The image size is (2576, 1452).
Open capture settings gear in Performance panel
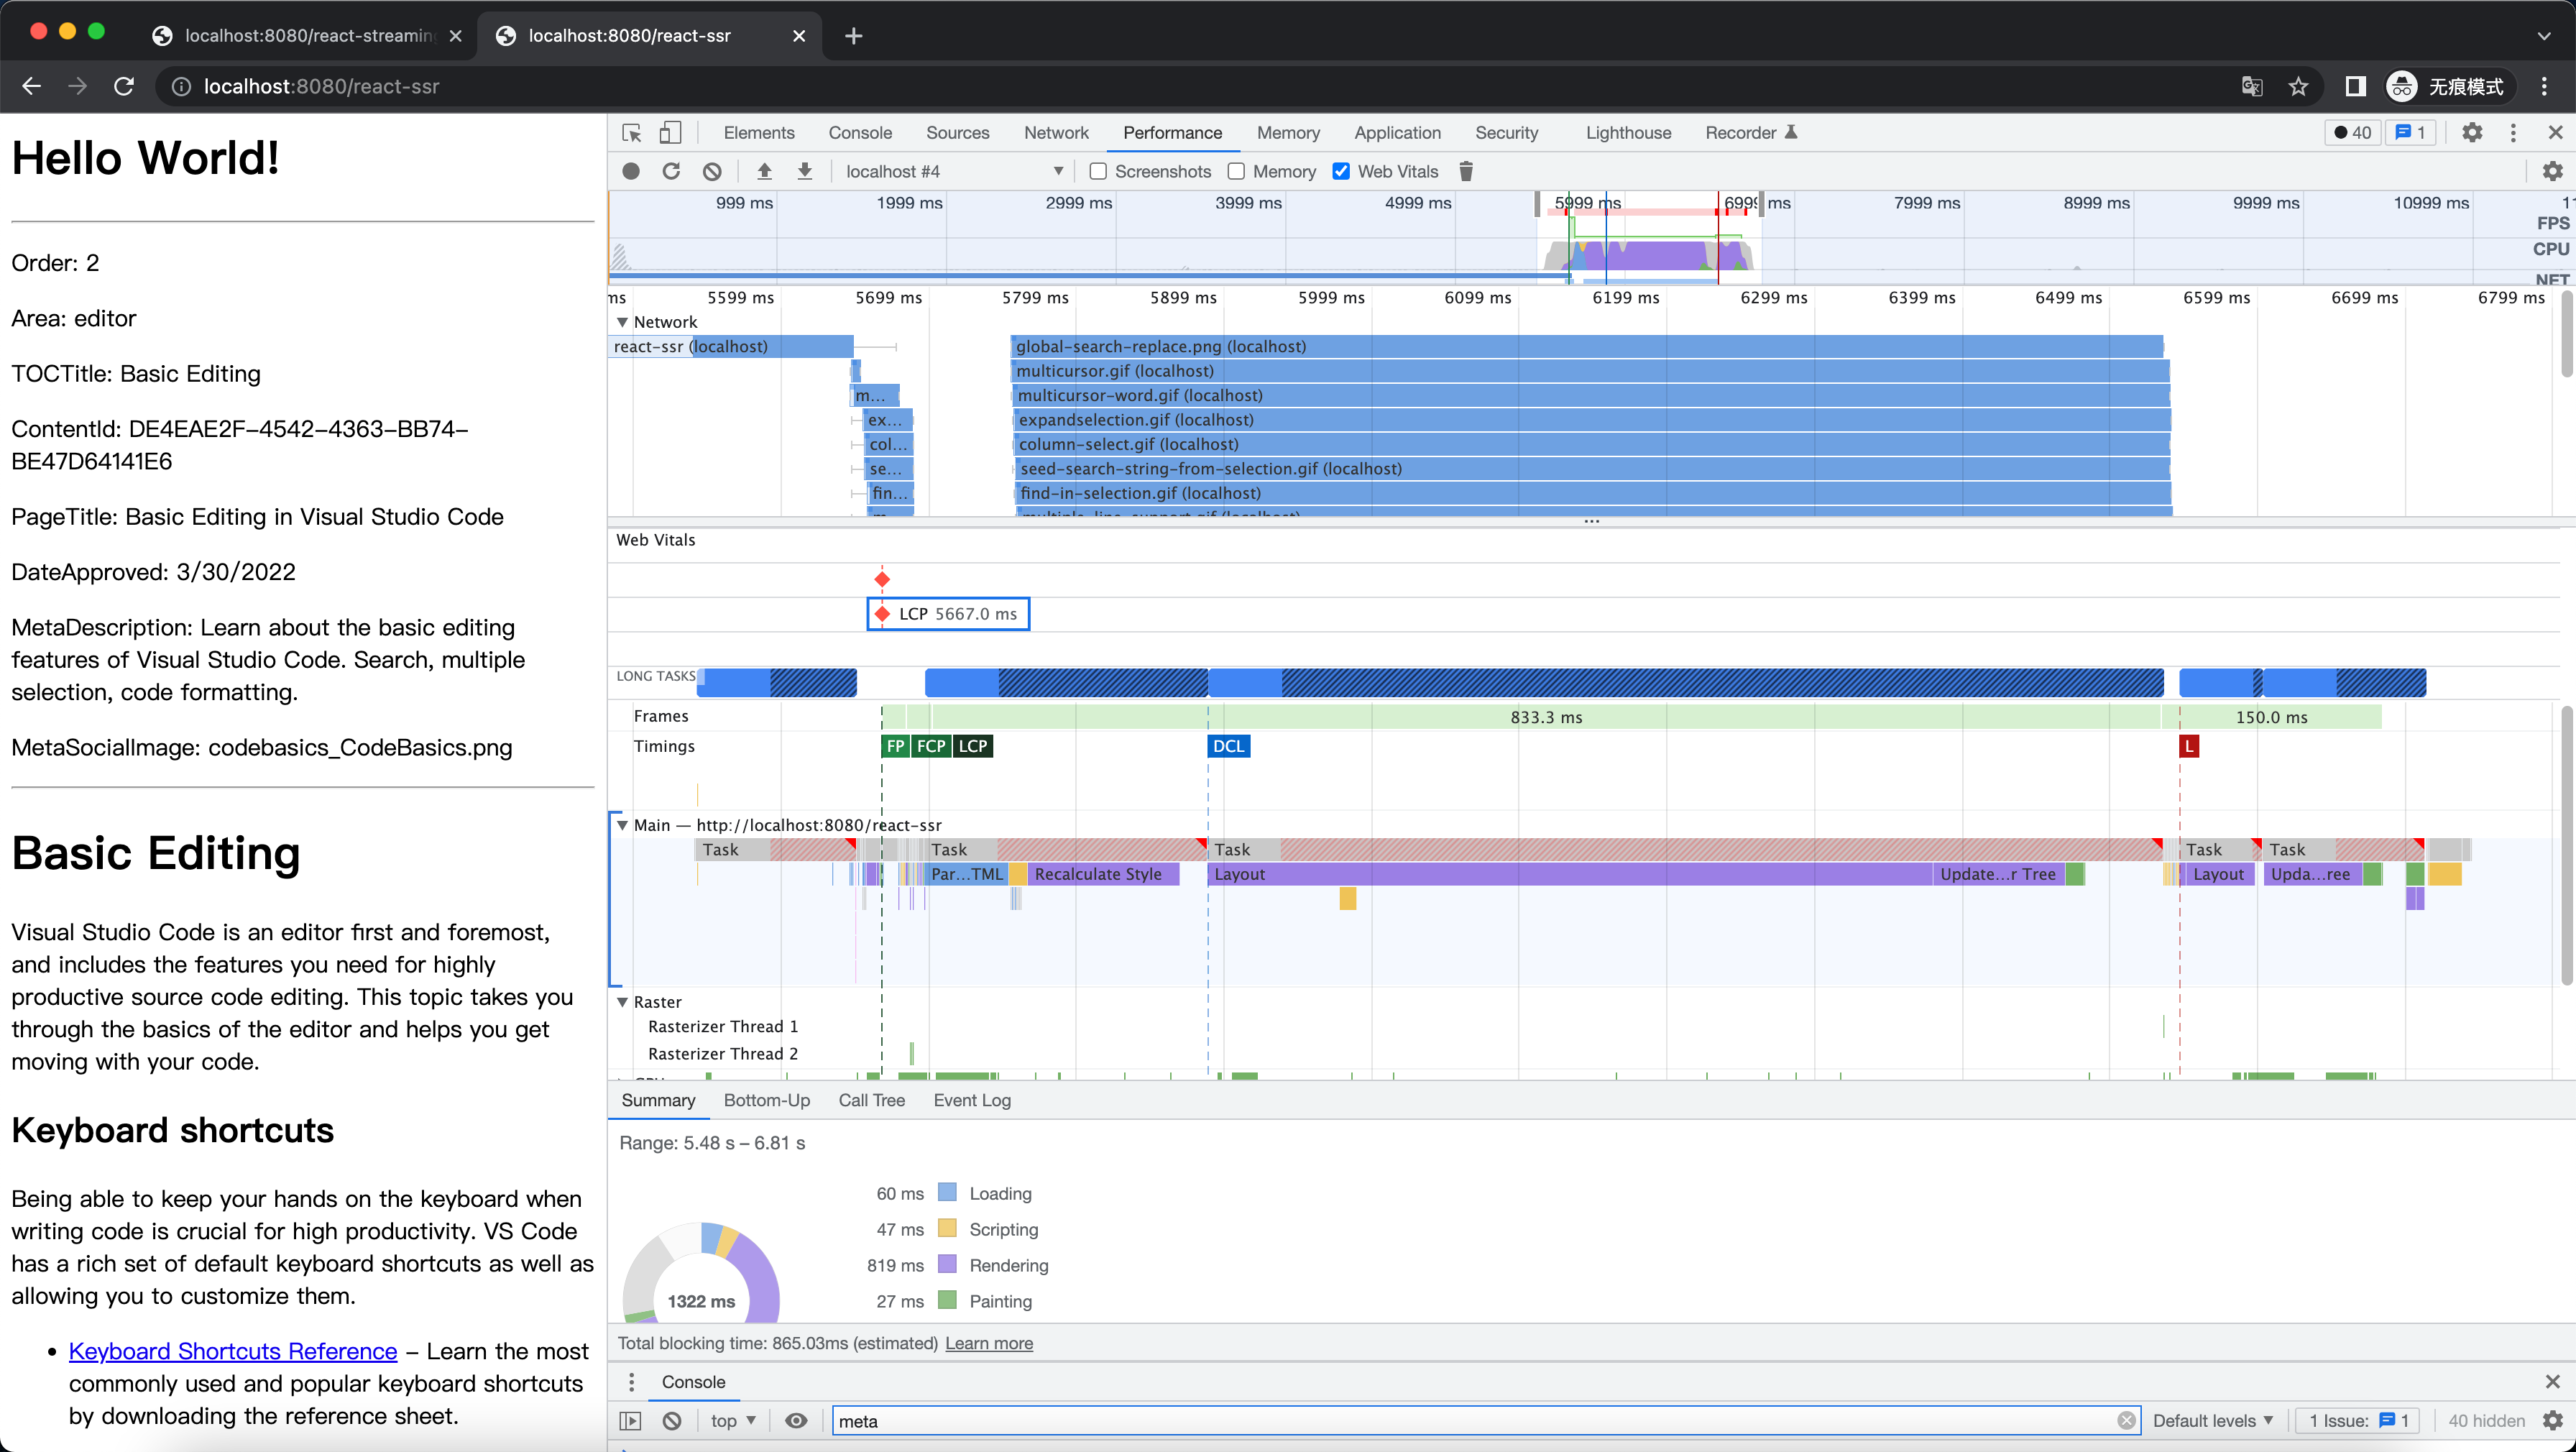[x=2552, y=171]
